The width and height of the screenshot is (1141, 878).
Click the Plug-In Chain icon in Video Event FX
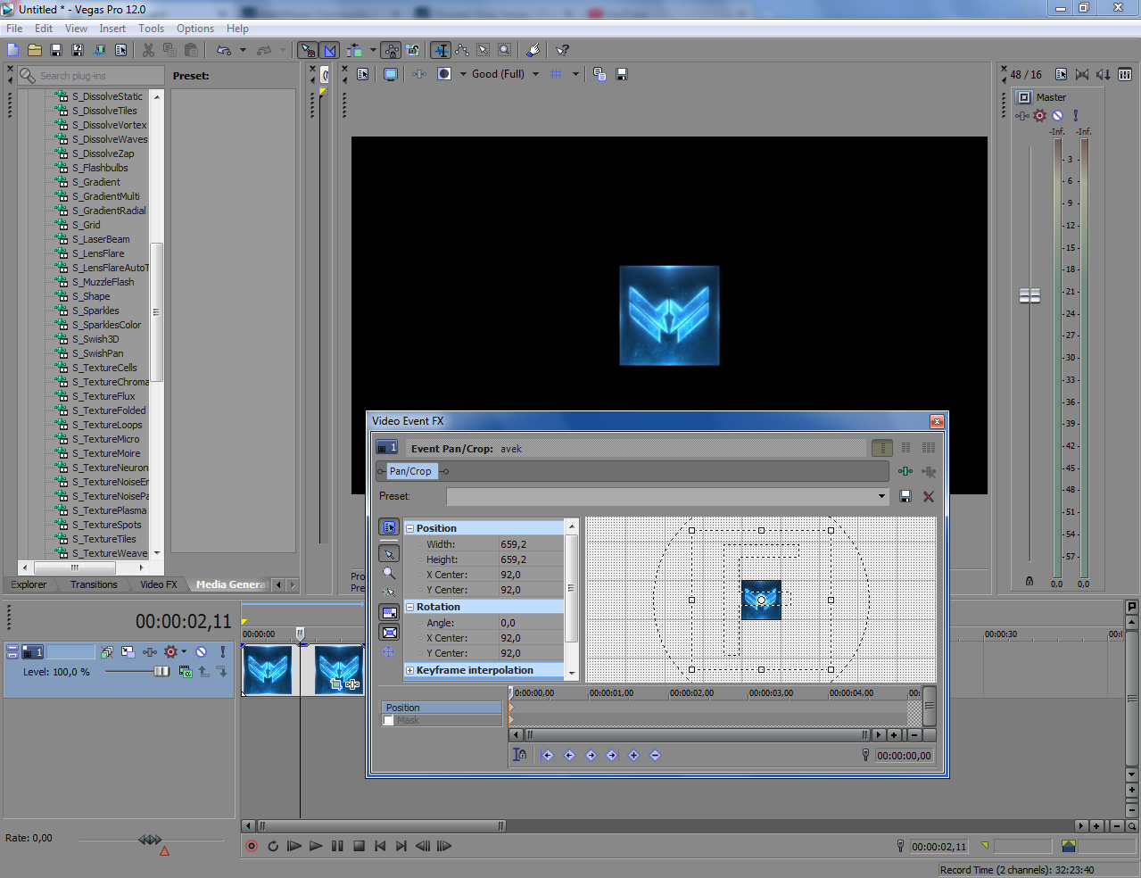point(905,471)
